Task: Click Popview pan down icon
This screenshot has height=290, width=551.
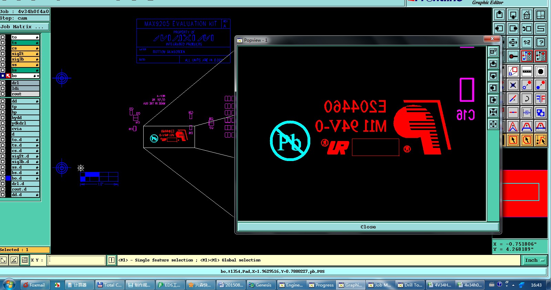Action: [493, 76]
